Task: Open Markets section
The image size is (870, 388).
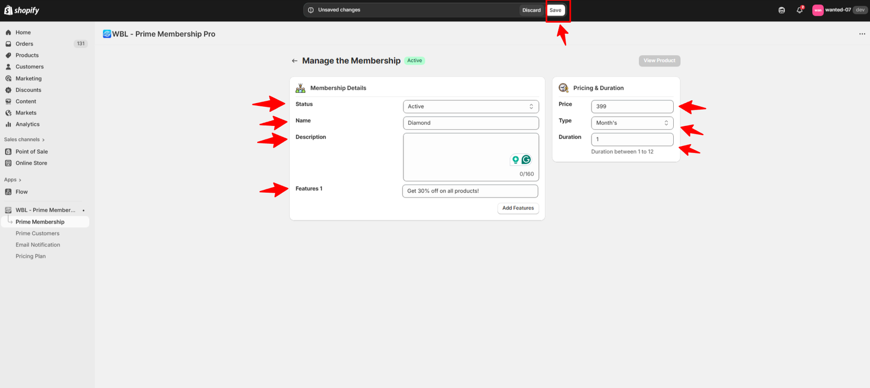Action: (x=26, y=113)
